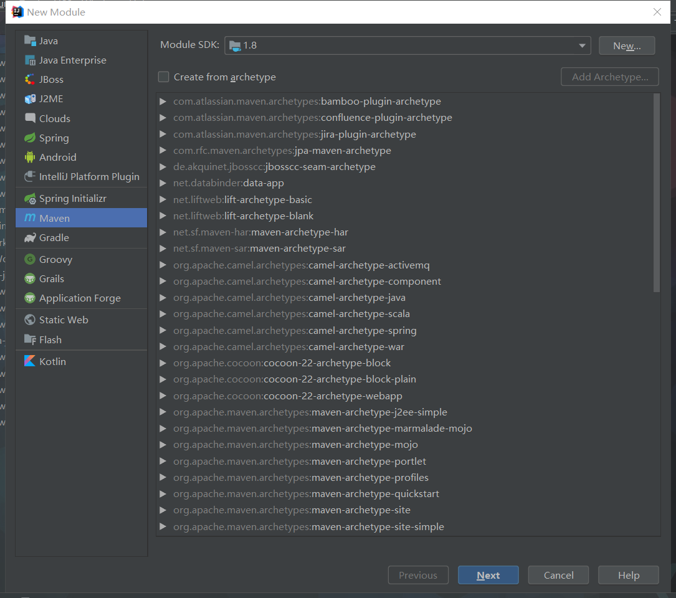
Task: Select Spring module type
Action: point(82,138)
